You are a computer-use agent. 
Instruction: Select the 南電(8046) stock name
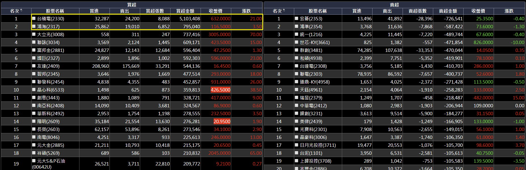click(49, 137)
